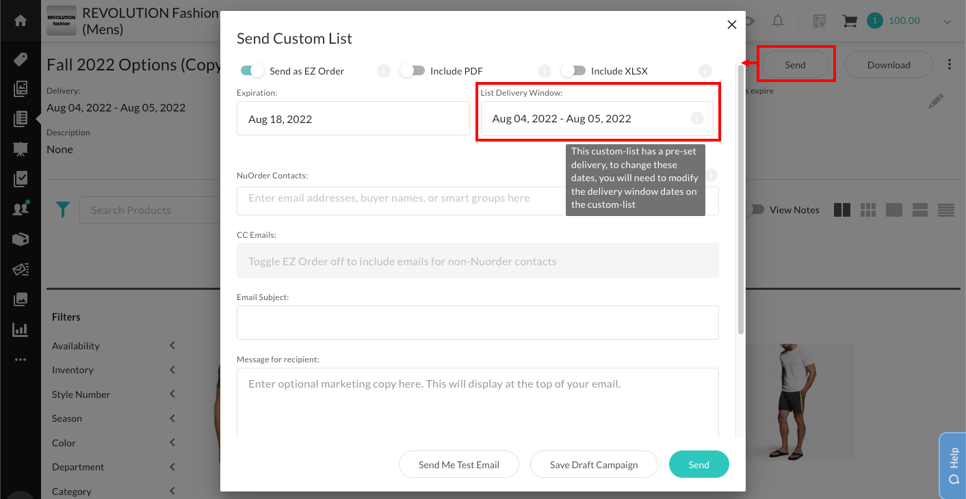Image resolution: width=966 pixels, height=499 pixels.
Task: Click the green filter funnel icon
Action: tap(63, 210)
